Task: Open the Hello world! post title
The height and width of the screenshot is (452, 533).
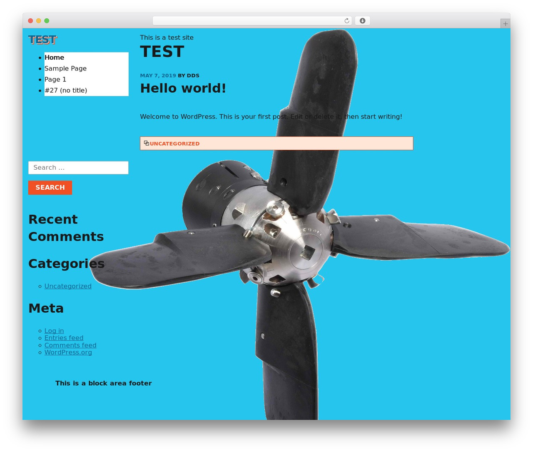Action: click(183, 88)
